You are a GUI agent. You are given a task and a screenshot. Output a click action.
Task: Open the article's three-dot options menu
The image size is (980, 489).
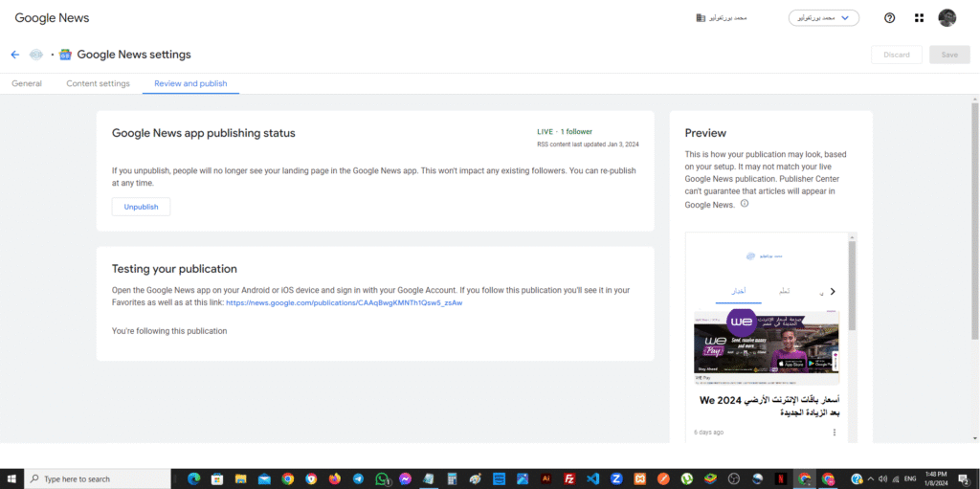pos(835,433)
